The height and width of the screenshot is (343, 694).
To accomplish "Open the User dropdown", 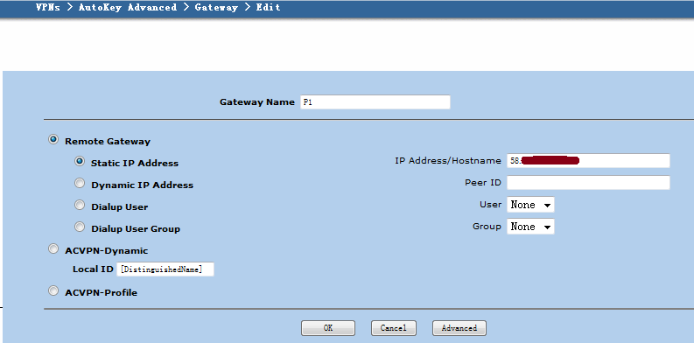I will [530, 205].
